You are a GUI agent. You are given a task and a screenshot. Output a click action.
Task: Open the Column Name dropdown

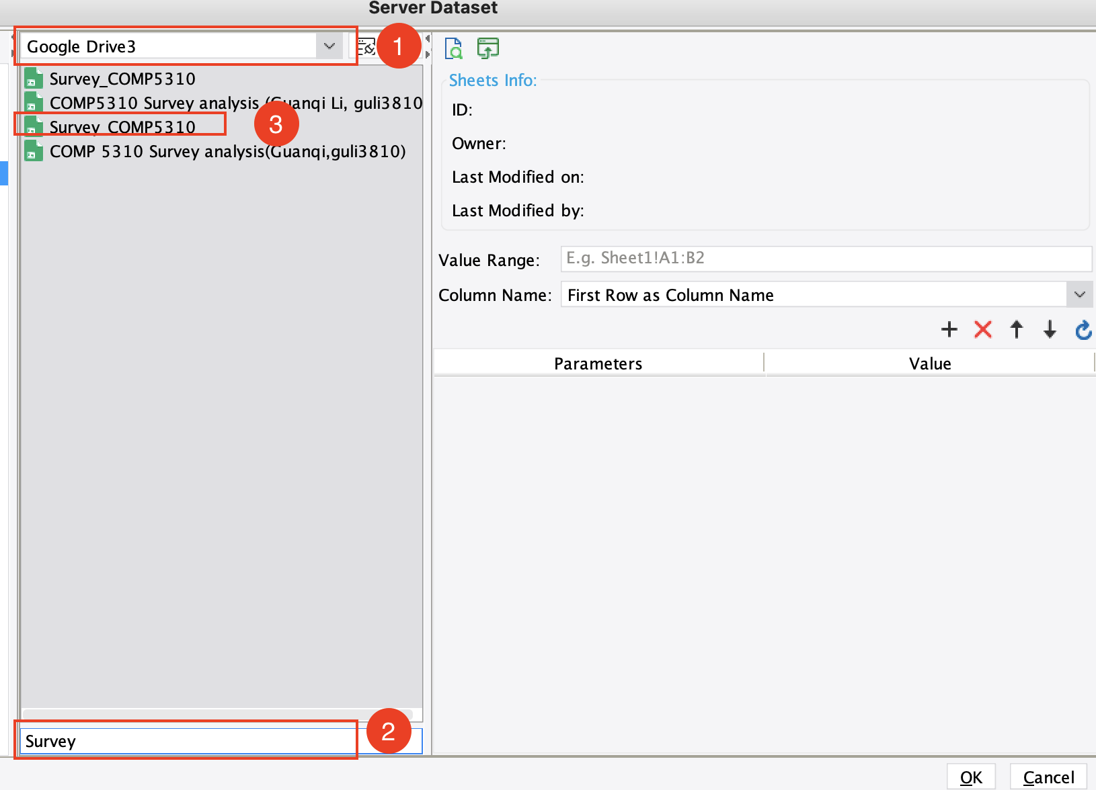coord(1080,294)
